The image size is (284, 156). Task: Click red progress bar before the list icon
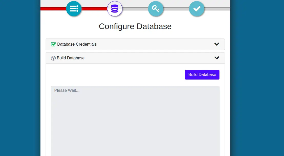pos(52,9)
